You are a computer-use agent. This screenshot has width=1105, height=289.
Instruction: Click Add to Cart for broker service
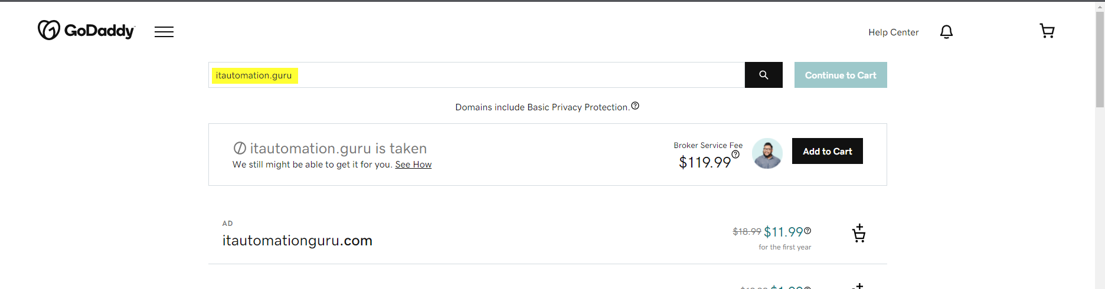tap(827, 151)
